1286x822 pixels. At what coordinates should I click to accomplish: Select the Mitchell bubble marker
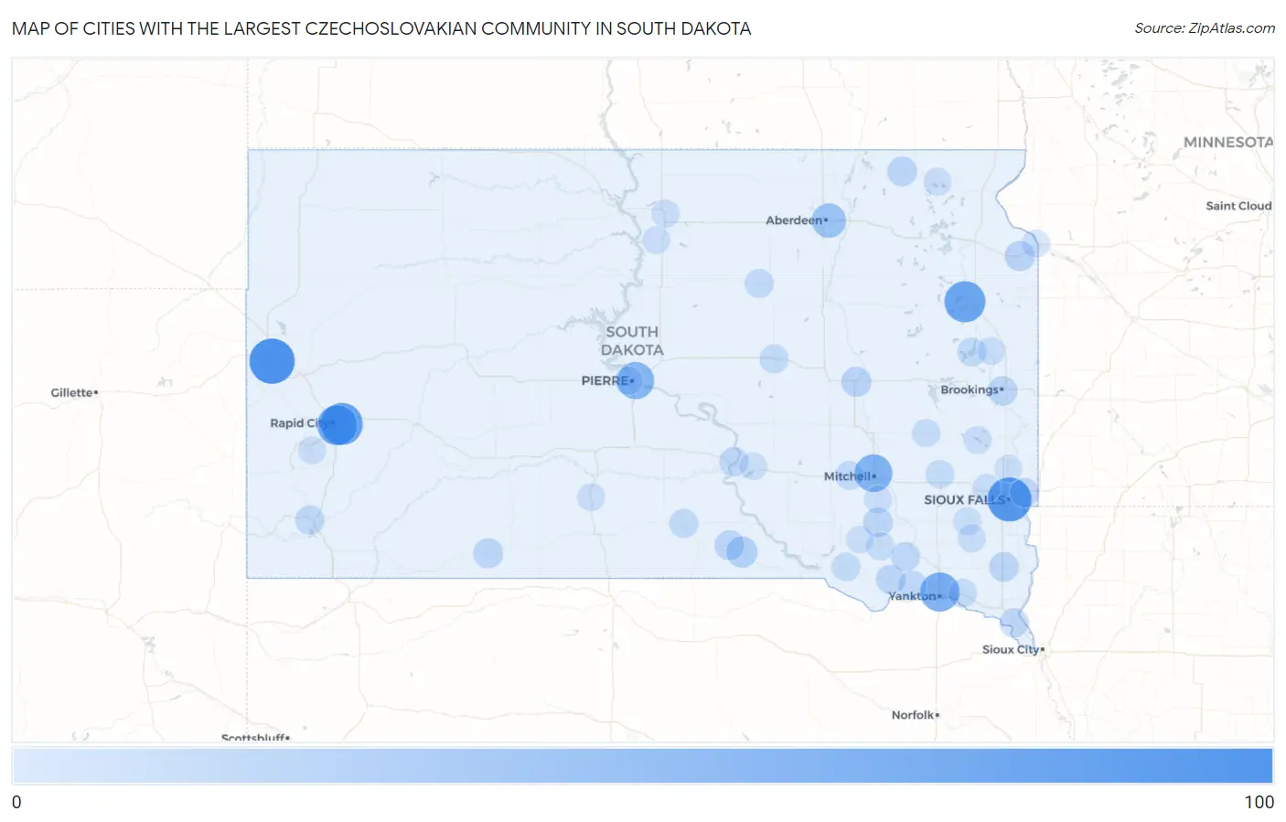[873, 474]
